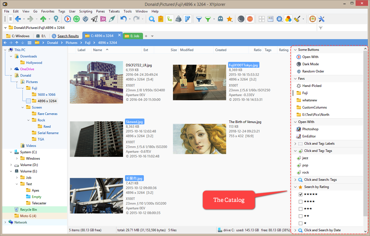Click the Search Results tab link
The image size is (370, 236).
point(68,36)
